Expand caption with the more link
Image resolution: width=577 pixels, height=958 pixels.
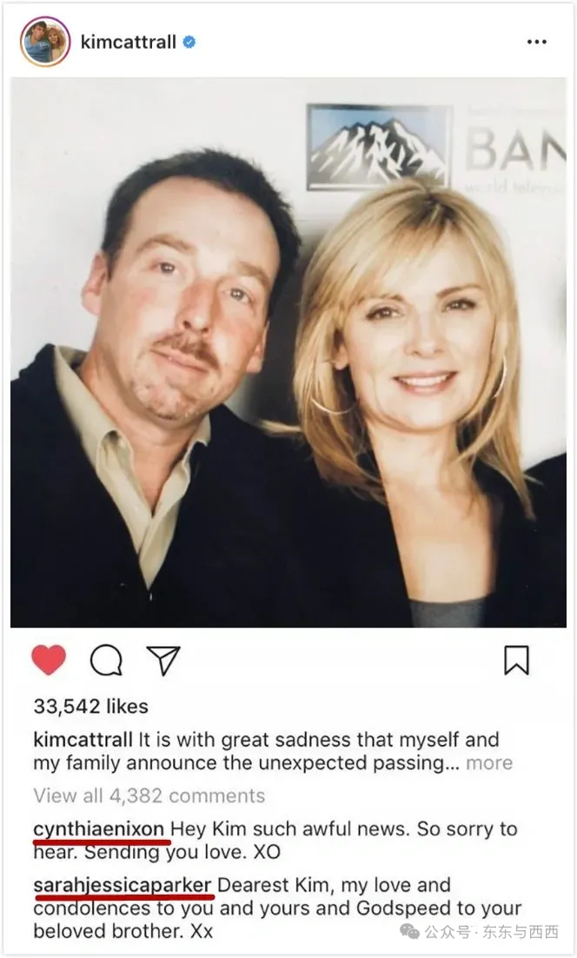point(489,763)
